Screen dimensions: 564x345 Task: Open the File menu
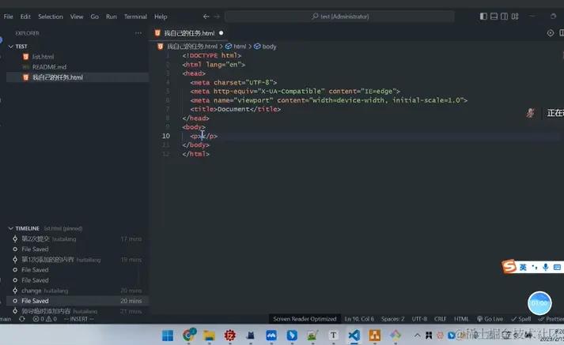[x=8, y=17]
